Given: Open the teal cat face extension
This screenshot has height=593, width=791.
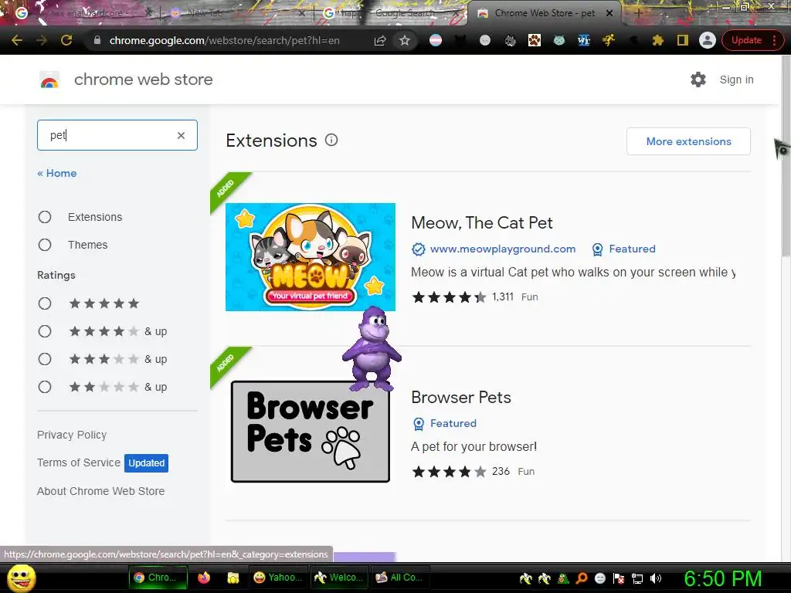Looking at the screenshot, I should (x=559, y=40).
